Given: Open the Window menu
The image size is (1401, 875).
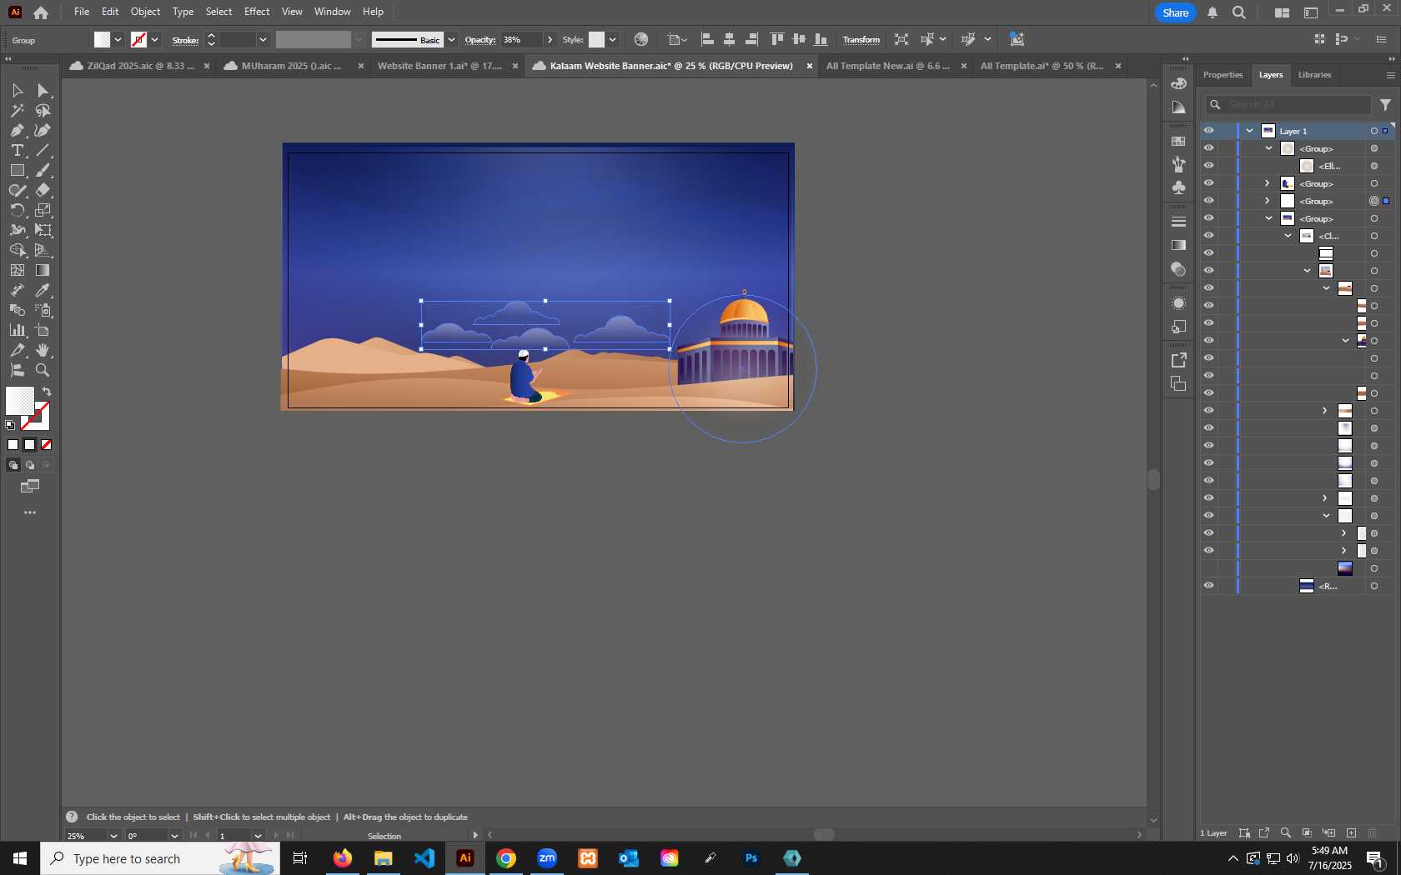Looking at the screenshot, I should pyautogui.click(x=333, y=12).
